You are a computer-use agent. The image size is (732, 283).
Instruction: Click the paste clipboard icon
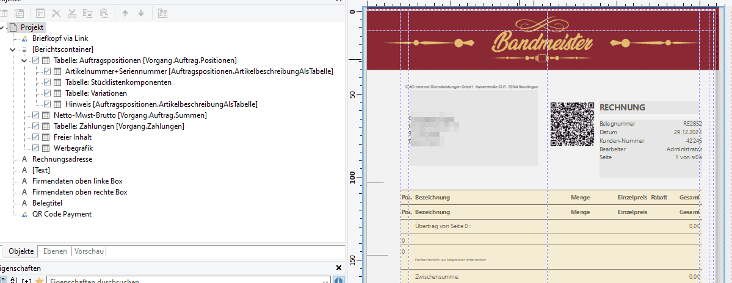pos(104,13)
